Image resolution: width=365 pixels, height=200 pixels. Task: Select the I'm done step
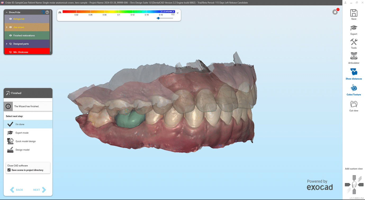[20, 124]
